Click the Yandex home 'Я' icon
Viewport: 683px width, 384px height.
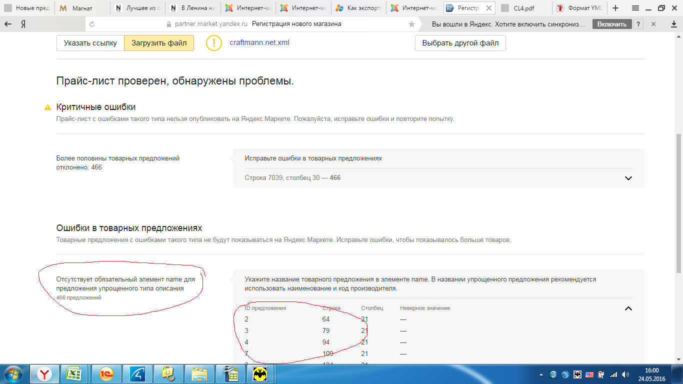(23, 24)
